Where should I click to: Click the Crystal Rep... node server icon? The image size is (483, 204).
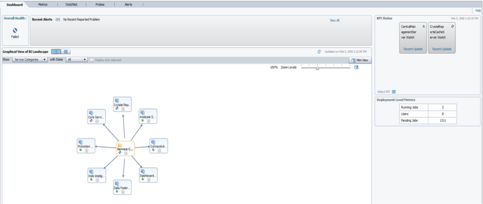coord(116,101)
